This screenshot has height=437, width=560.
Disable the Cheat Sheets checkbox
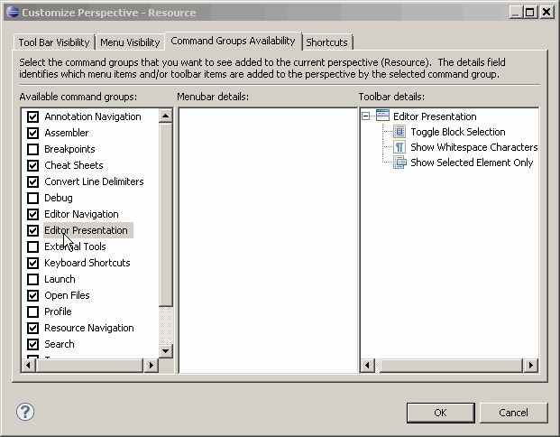click(x=33, y=165)
